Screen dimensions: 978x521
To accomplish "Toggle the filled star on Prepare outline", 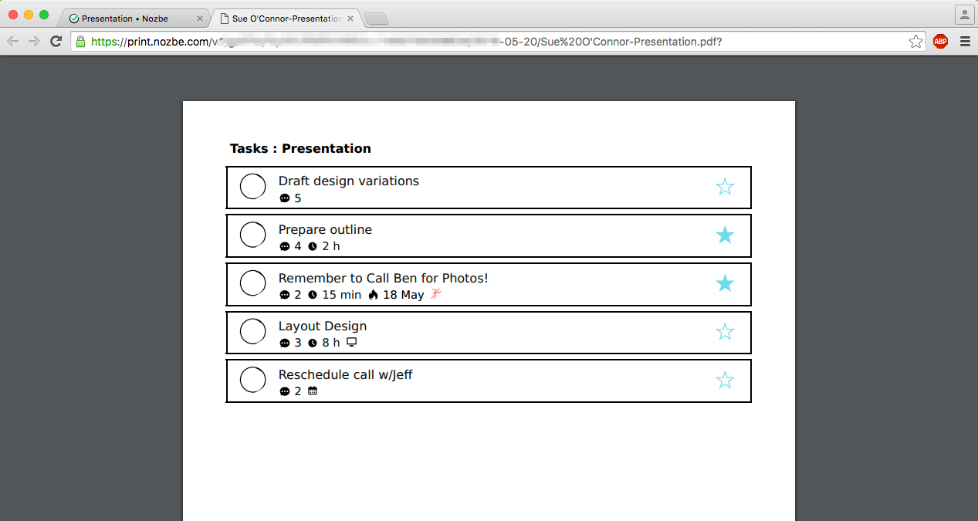I will pos(724,235).
